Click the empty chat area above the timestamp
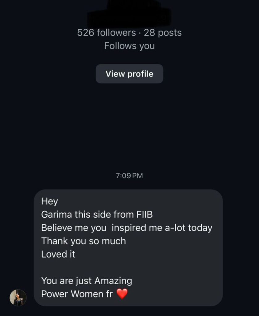Viewport: 259px width, 316px height. (129, 130)
